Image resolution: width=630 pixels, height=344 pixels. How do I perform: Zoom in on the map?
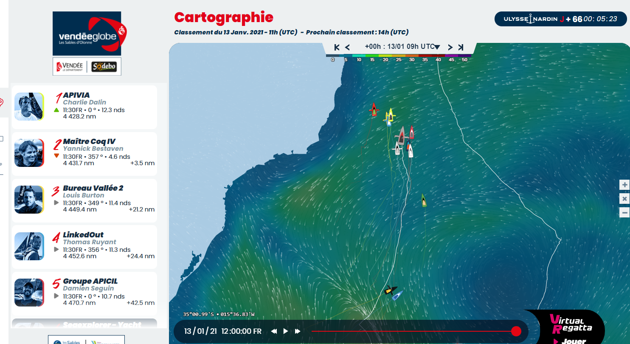pos(624,185)
